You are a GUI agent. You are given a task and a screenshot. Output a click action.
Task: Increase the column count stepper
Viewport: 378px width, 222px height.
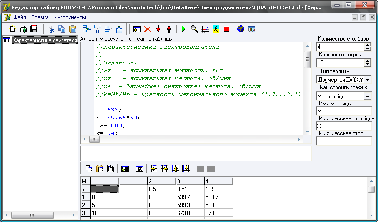[x=368, y=45]
